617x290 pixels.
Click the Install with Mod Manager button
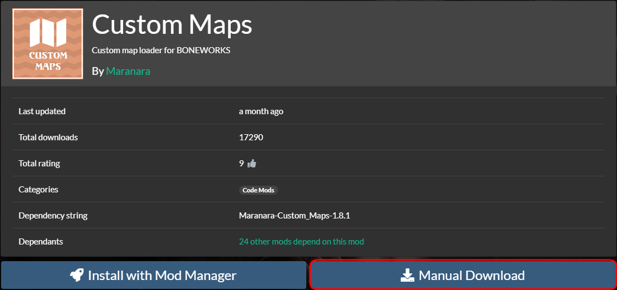coord(154,275)
